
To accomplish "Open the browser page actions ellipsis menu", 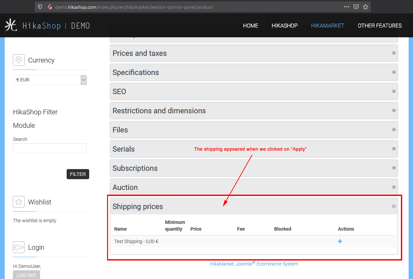I will point(347,7).
